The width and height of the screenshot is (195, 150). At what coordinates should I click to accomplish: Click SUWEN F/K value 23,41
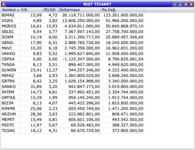(x=36, y=70)
